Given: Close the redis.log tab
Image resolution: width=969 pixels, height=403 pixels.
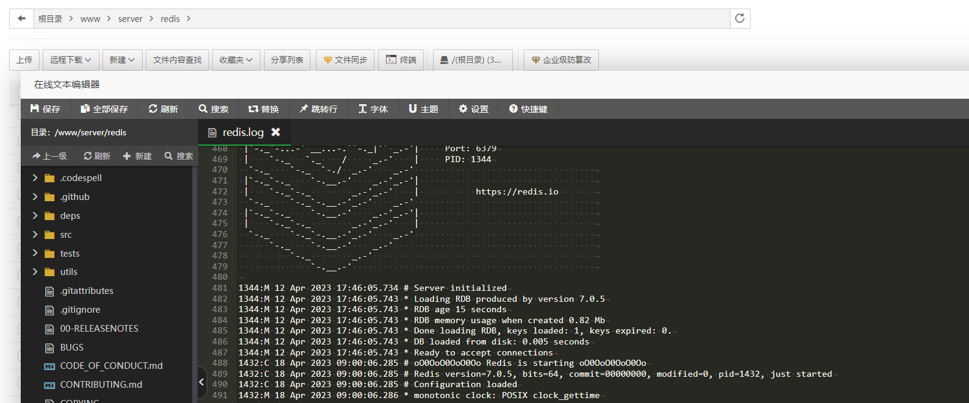Looking at the screenshot, I should coord(276,132).
